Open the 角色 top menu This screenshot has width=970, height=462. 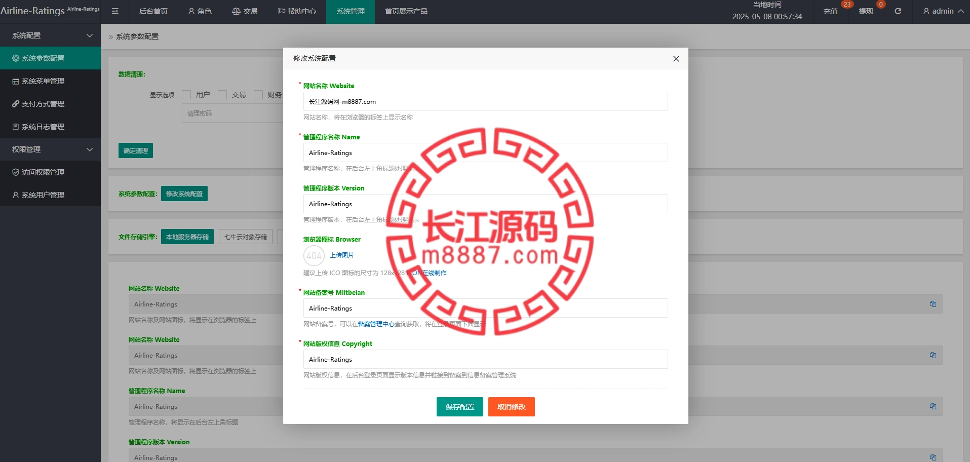[x=200, y=11]
